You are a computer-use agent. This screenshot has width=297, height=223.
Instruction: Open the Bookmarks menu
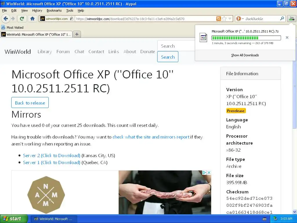(x=54, y=10)
